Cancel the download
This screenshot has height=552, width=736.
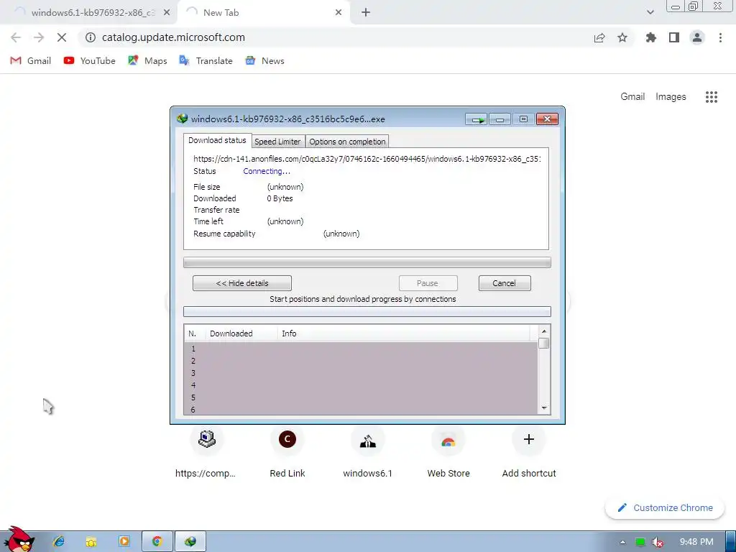click(505, 283)
